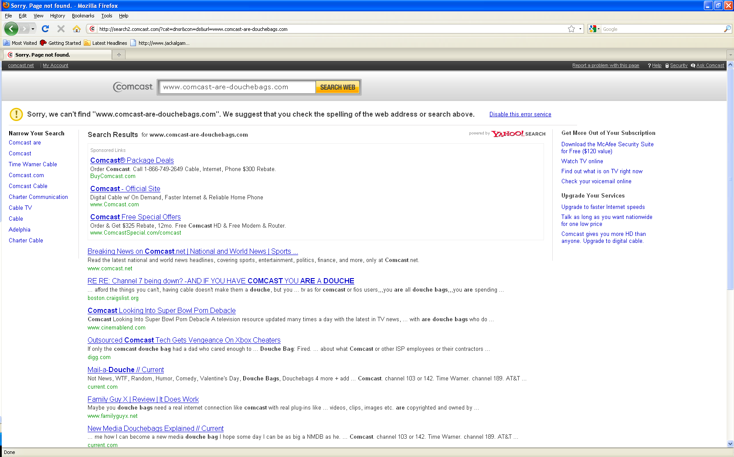Open the comcast.net header link

pyautogui.click(x=21, y=65)
